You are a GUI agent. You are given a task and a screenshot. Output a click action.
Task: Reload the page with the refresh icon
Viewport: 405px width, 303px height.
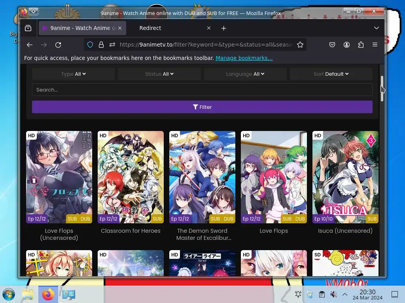[58, 45]
